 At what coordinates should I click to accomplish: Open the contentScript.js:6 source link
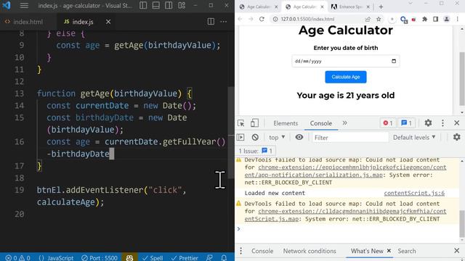coord(414,194)
